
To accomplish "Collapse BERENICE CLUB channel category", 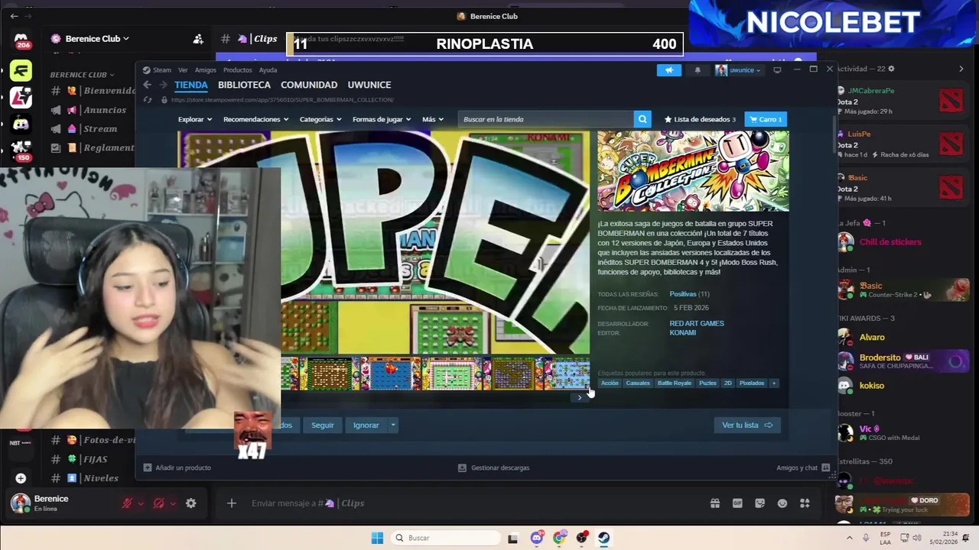I will tap(82, 75).
